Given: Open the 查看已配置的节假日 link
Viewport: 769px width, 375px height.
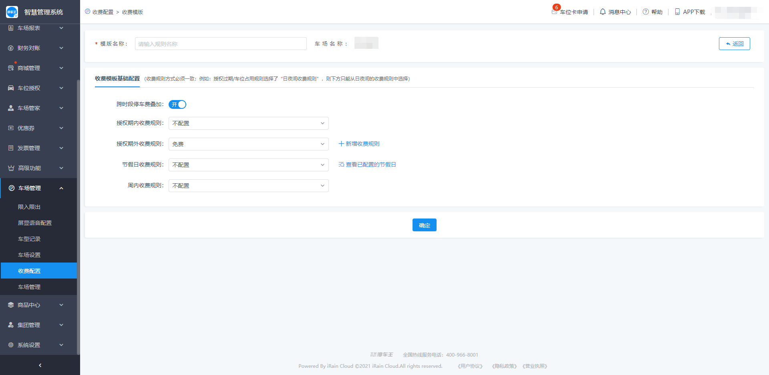Looking at the screenshot, I should click(x=371, y=164).
